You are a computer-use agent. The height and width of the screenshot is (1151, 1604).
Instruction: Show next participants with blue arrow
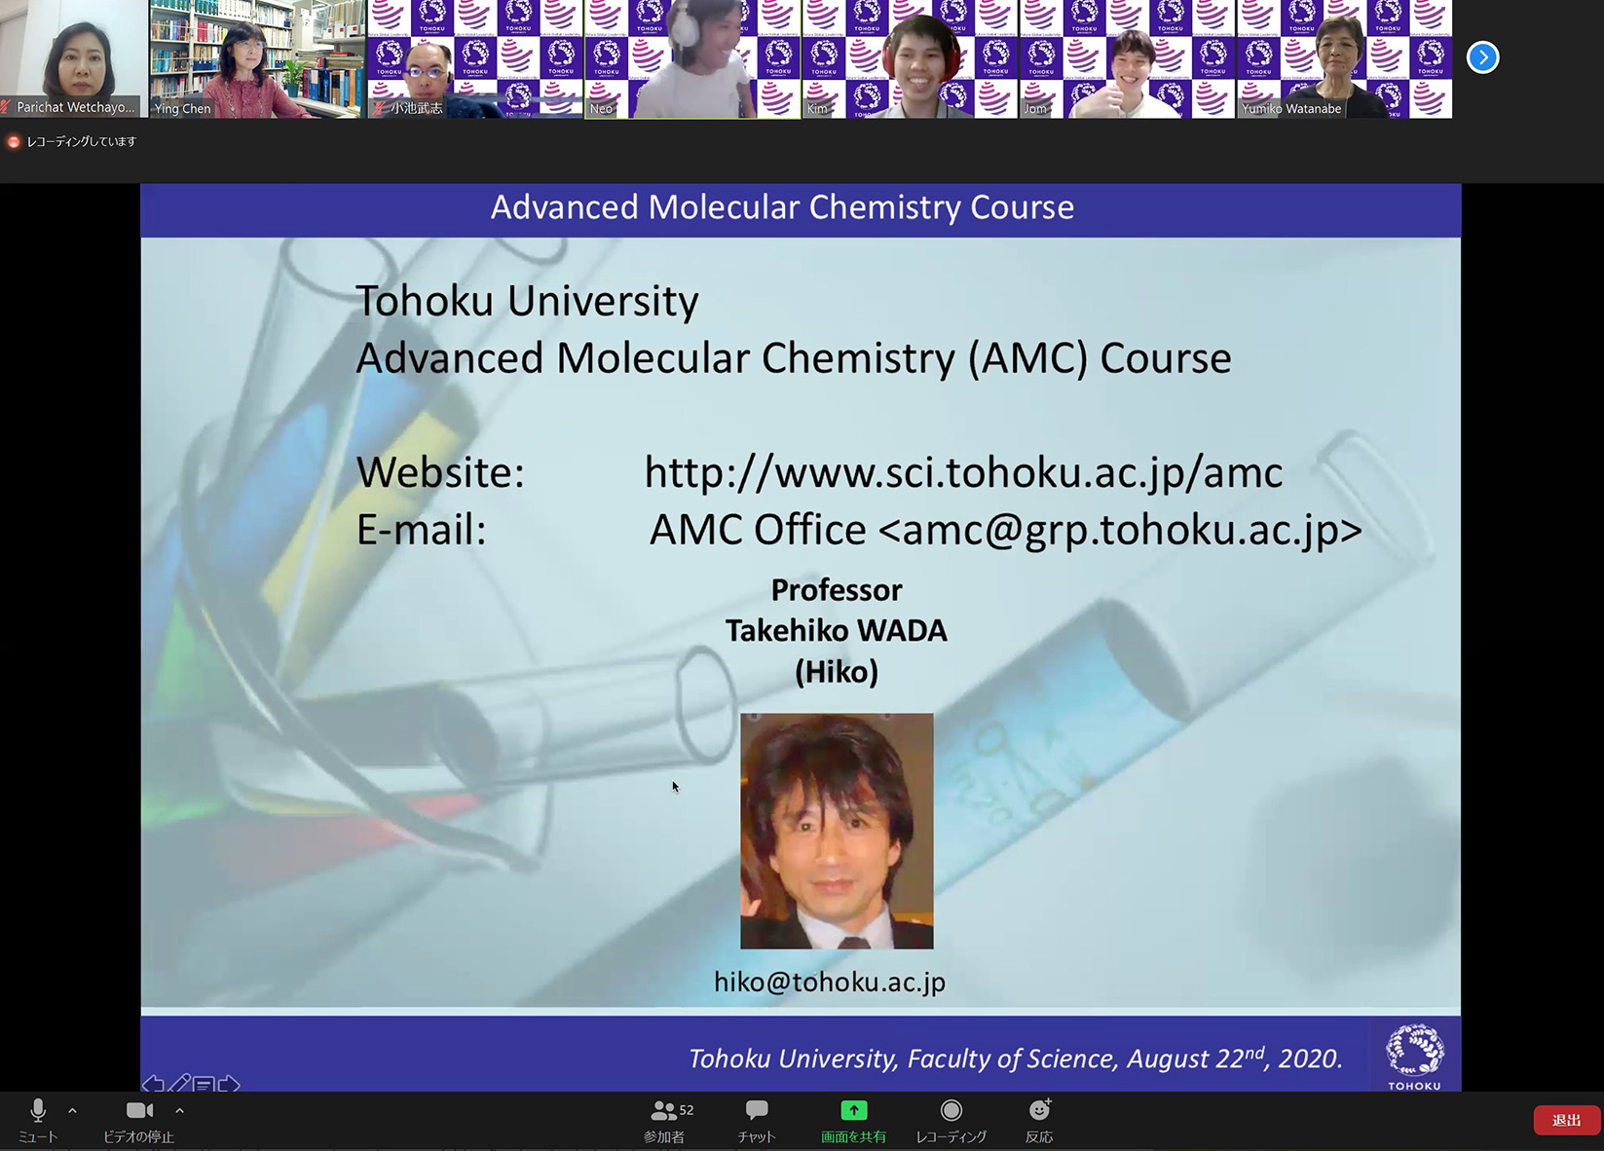point(1482,57)
